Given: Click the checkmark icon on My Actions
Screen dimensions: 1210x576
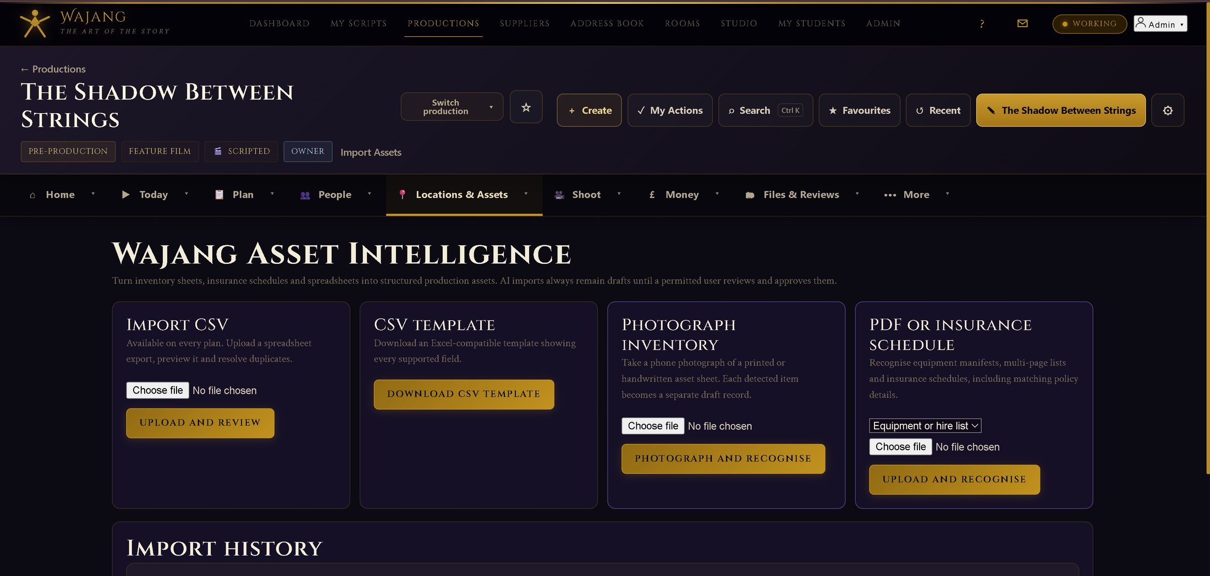Looking at the screenshot, I should pos(641,110).
